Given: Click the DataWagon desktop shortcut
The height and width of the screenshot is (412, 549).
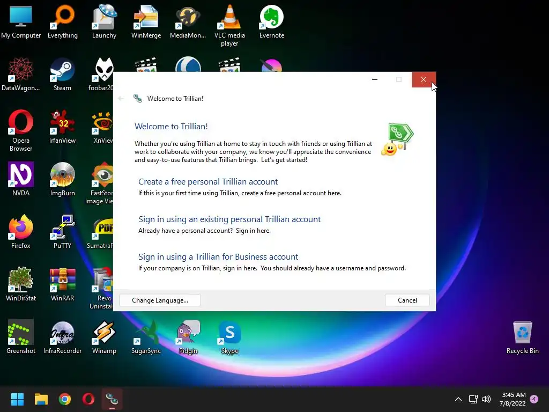Looking at the screenshot, I should [21, 74].
